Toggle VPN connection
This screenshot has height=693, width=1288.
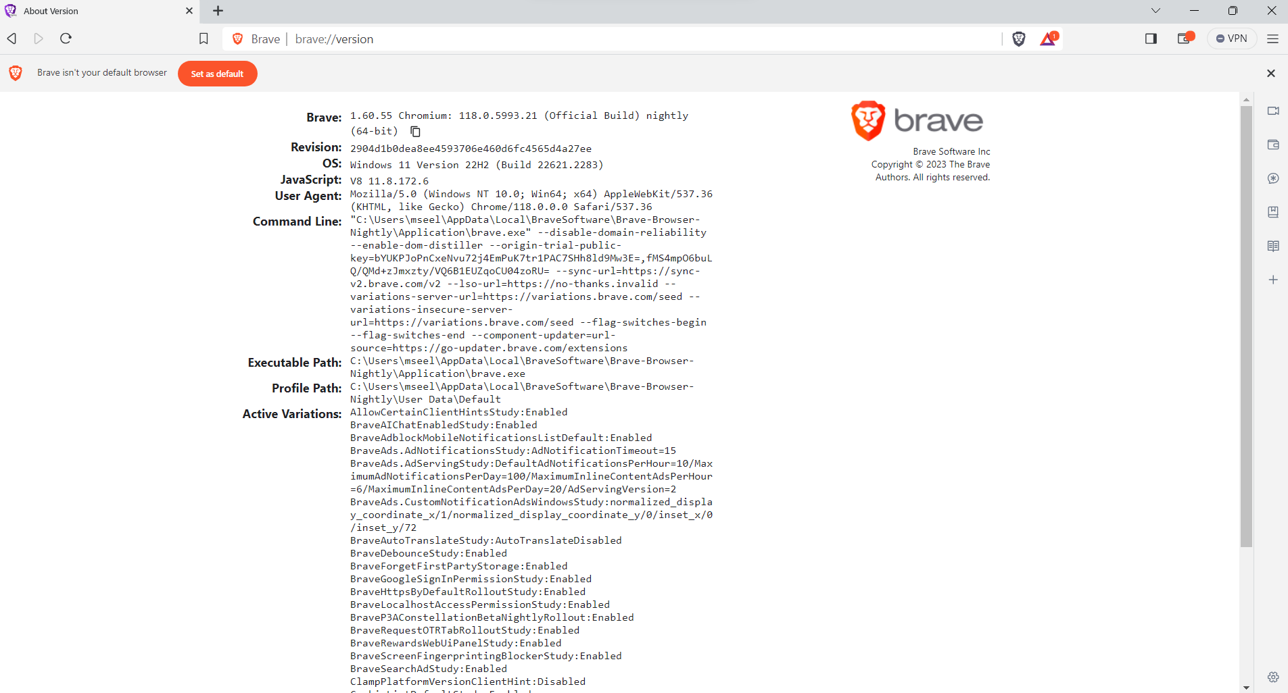coord(1231,38)
